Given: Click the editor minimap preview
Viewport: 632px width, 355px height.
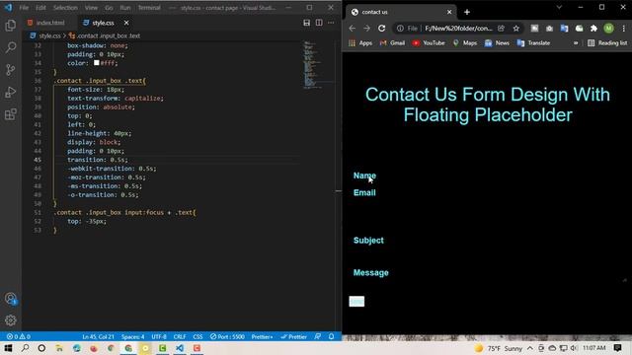Looking at the screenshot, I should coord(317,64).
